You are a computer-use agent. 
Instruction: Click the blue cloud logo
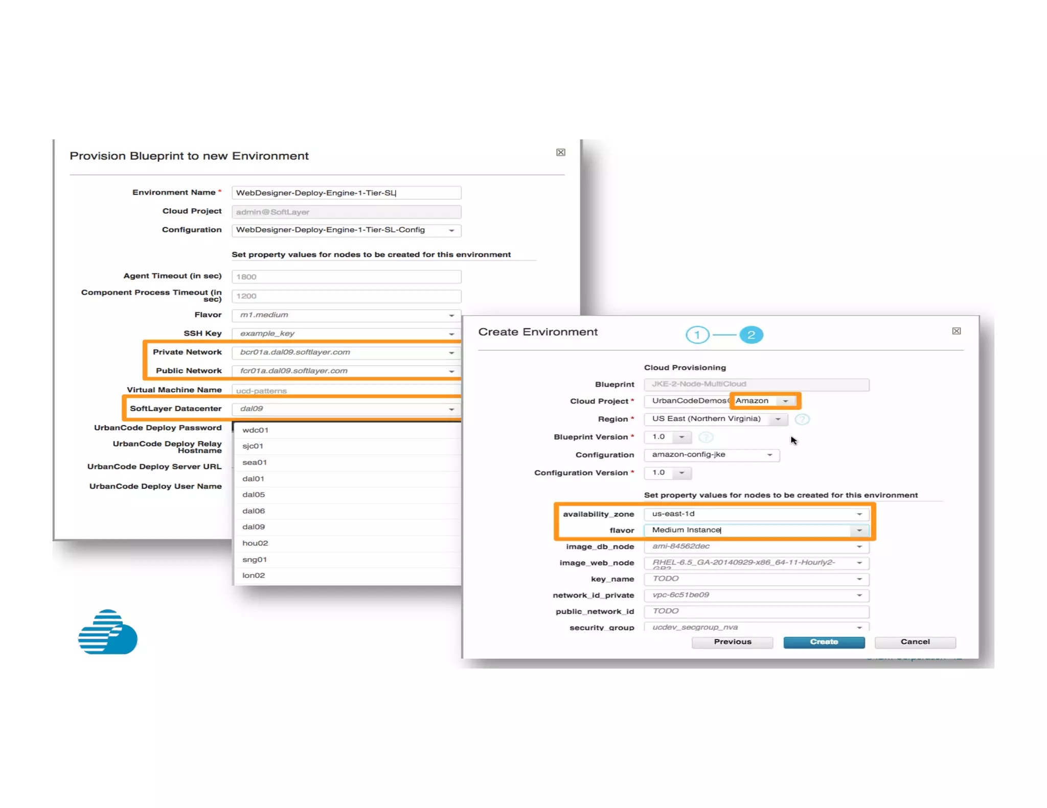(x=108, y=632)
